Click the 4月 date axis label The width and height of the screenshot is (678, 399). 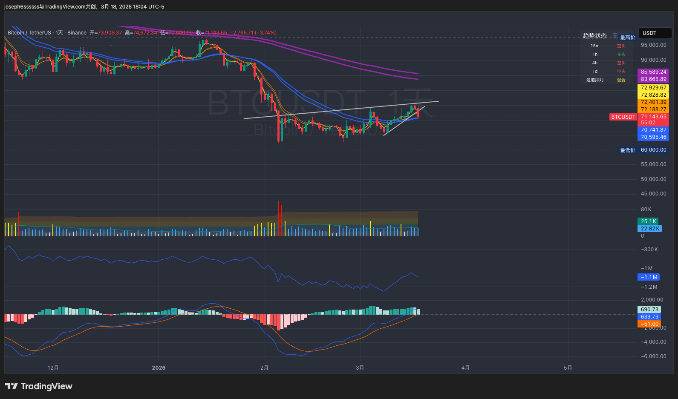coord(465,368)
